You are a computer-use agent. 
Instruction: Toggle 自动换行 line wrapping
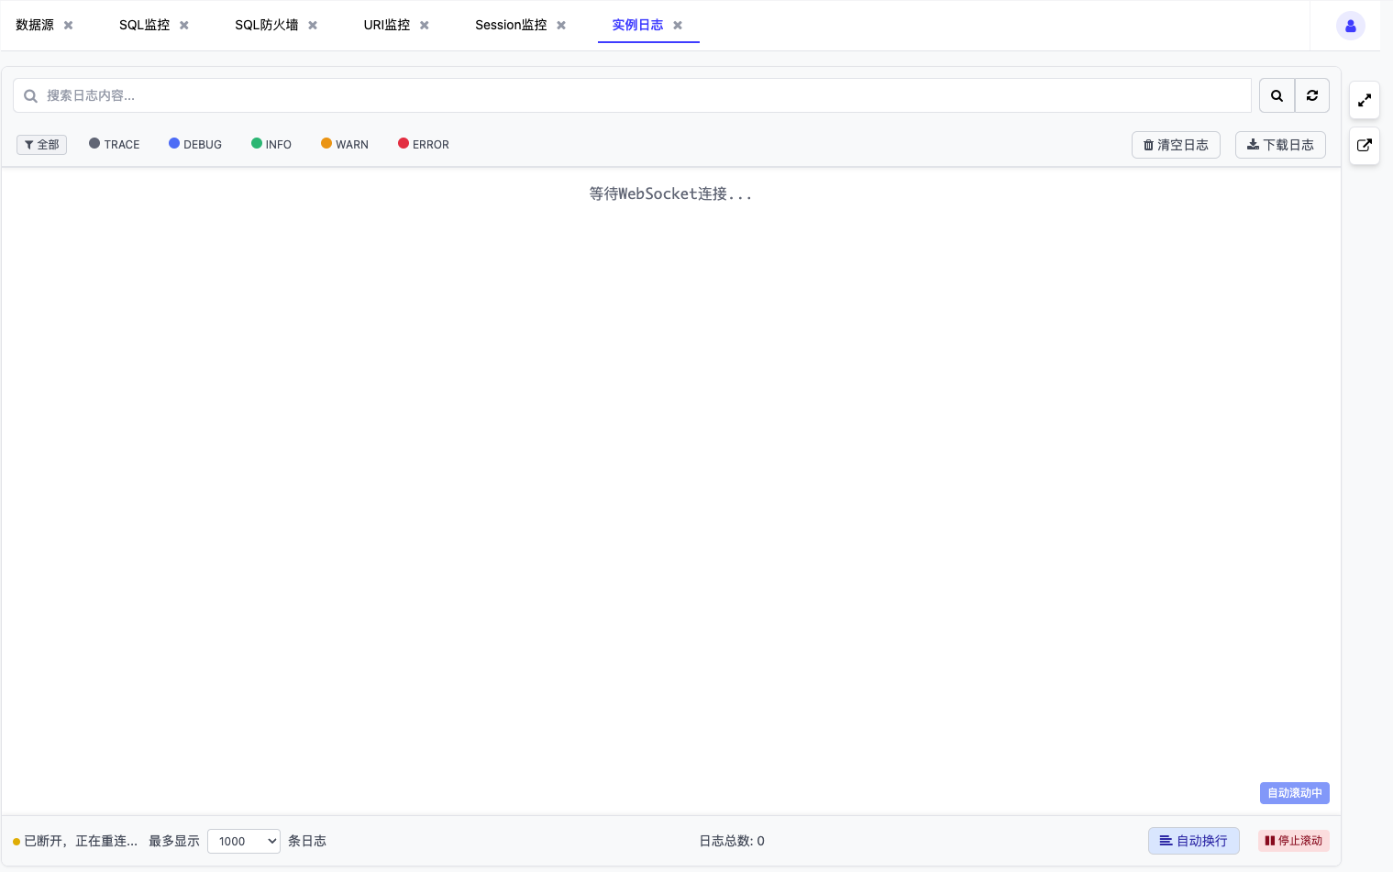click(x=1193, y=841)
